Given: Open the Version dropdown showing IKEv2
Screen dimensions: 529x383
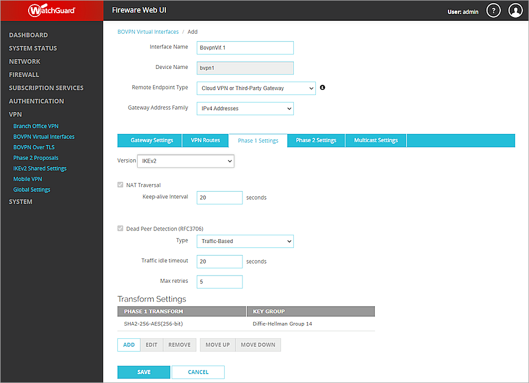Looking at the screenshot, I should pos(186,160).
